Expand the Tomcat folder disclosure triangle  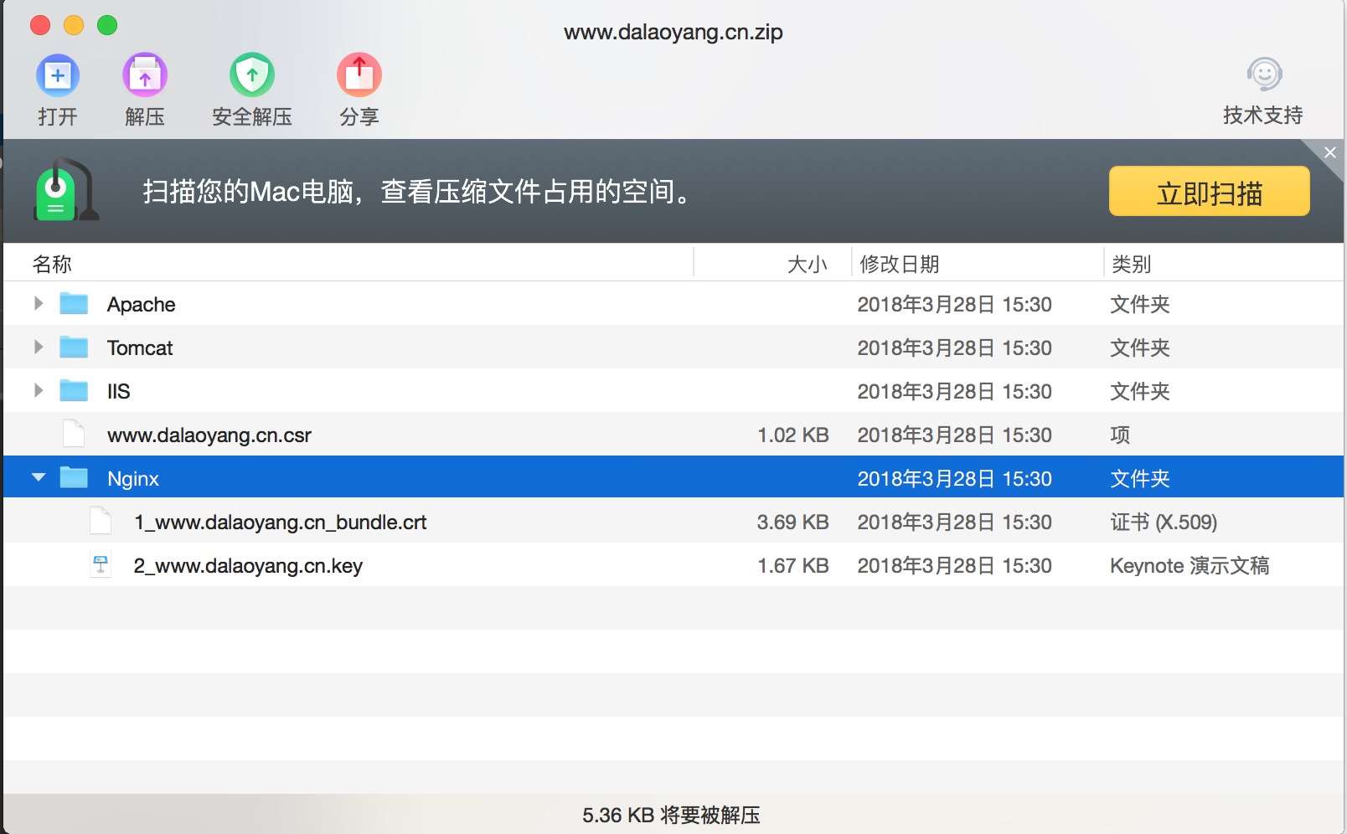coord(38,347)
